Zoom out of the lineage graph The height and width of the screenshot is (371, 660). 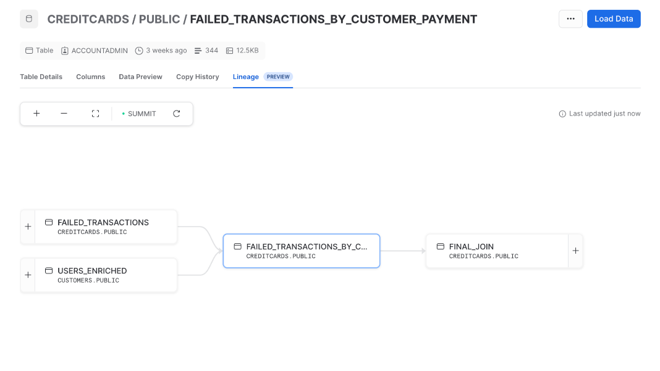64,114
